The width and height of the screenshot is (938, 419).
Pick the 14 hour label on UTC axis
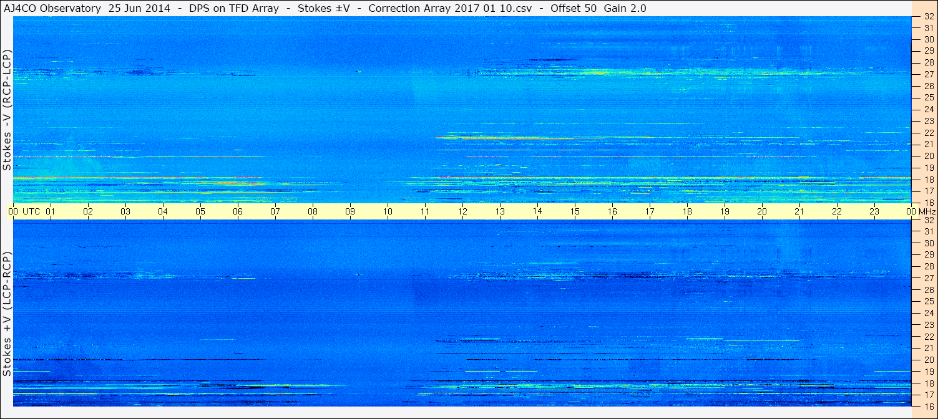[537, 211]
